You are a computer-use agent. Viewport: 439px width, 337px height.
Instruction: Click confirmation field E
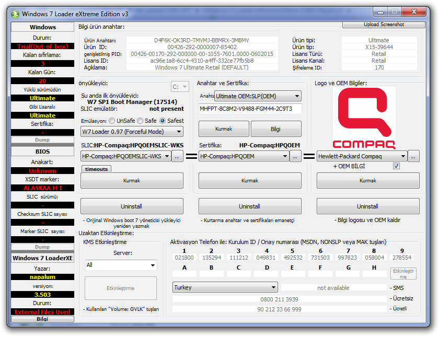point(293,274)
